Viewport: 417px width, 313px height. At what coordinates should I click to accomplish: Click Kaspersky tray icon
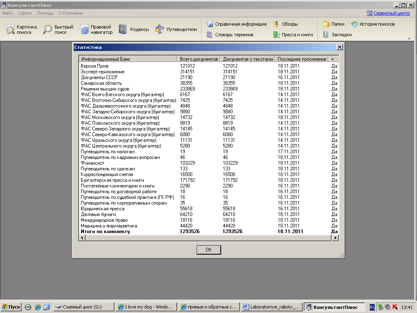click(395, 307)
